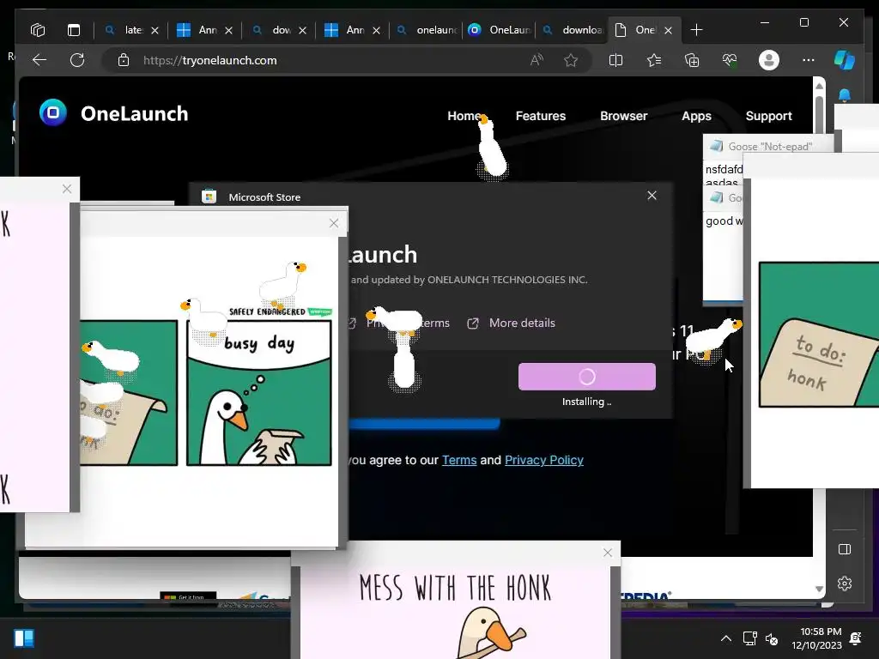Add page to favorites star icon
This screenshot has height=659, width=879.
coord(571,60)
